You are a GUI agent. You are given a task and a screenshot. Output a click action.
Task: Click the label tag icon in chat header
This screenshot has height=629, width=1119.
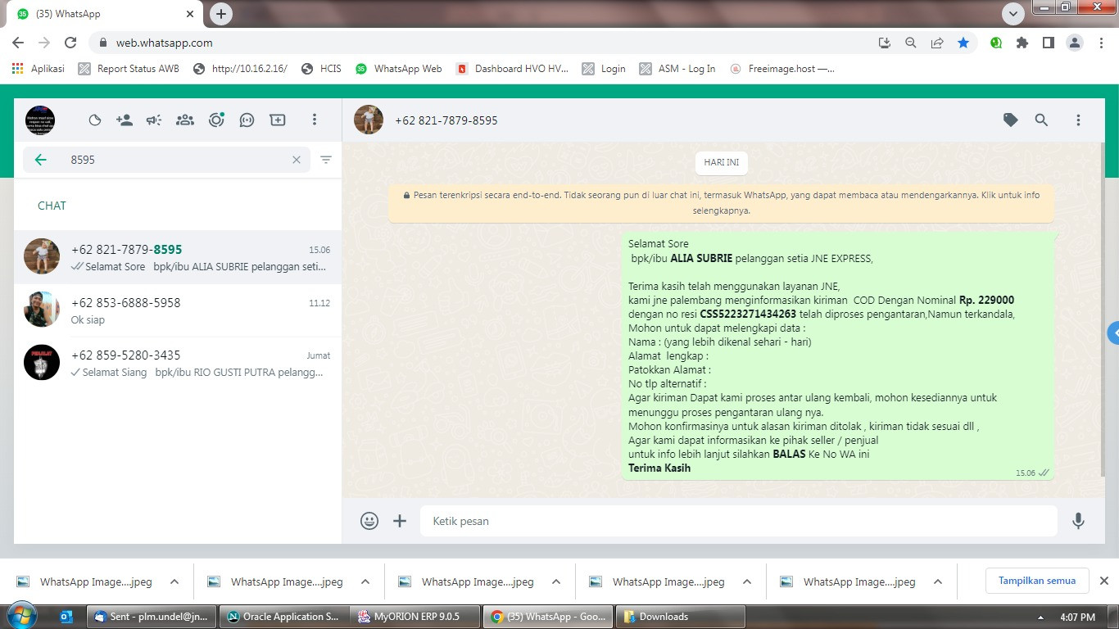point(1011,120)
